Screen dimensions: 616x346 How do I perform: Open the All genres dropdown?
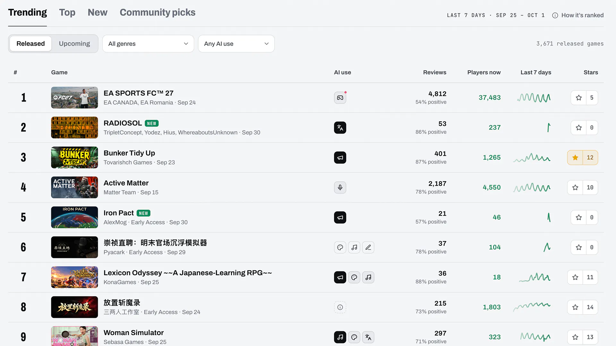148,44
